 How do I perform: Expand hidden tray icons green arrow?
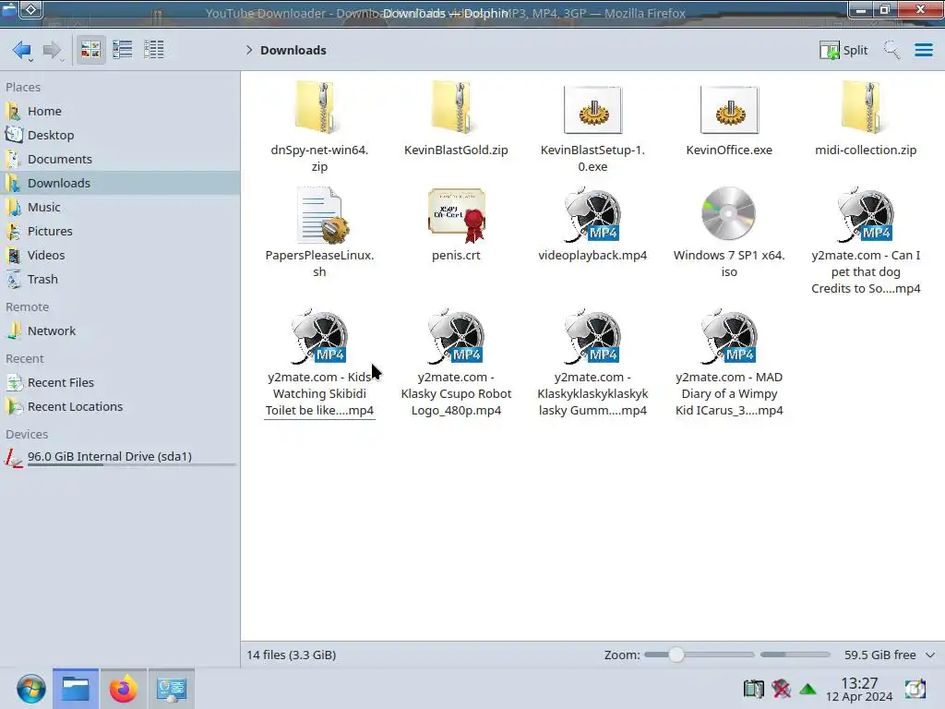tap(807, 689)
